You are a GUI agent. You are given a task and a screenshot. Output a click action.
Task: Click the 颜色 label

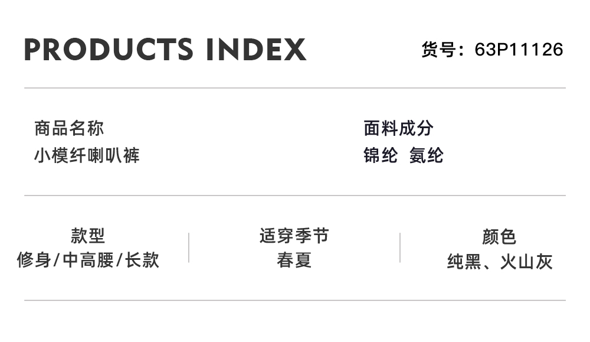coord(499,237)
